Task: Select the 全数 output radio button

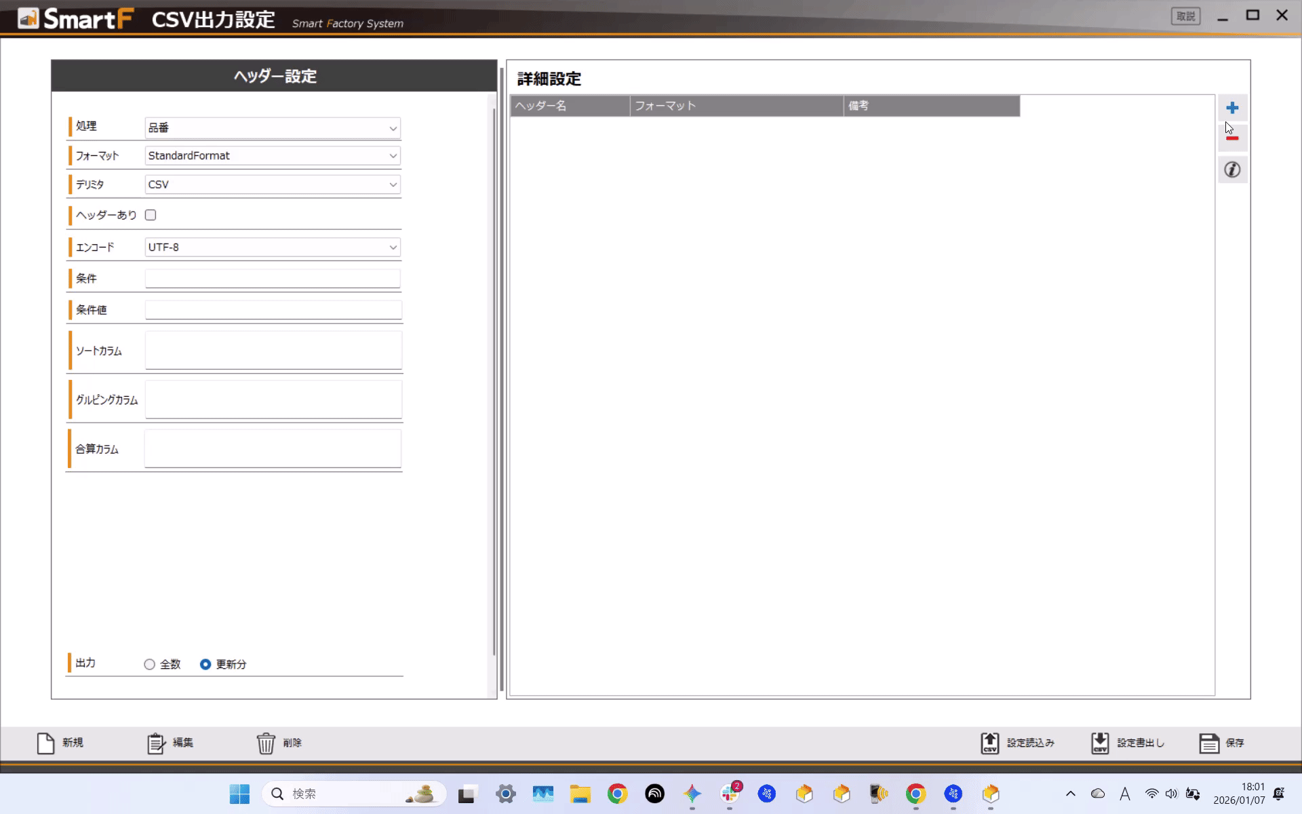Action: [150, 665]
